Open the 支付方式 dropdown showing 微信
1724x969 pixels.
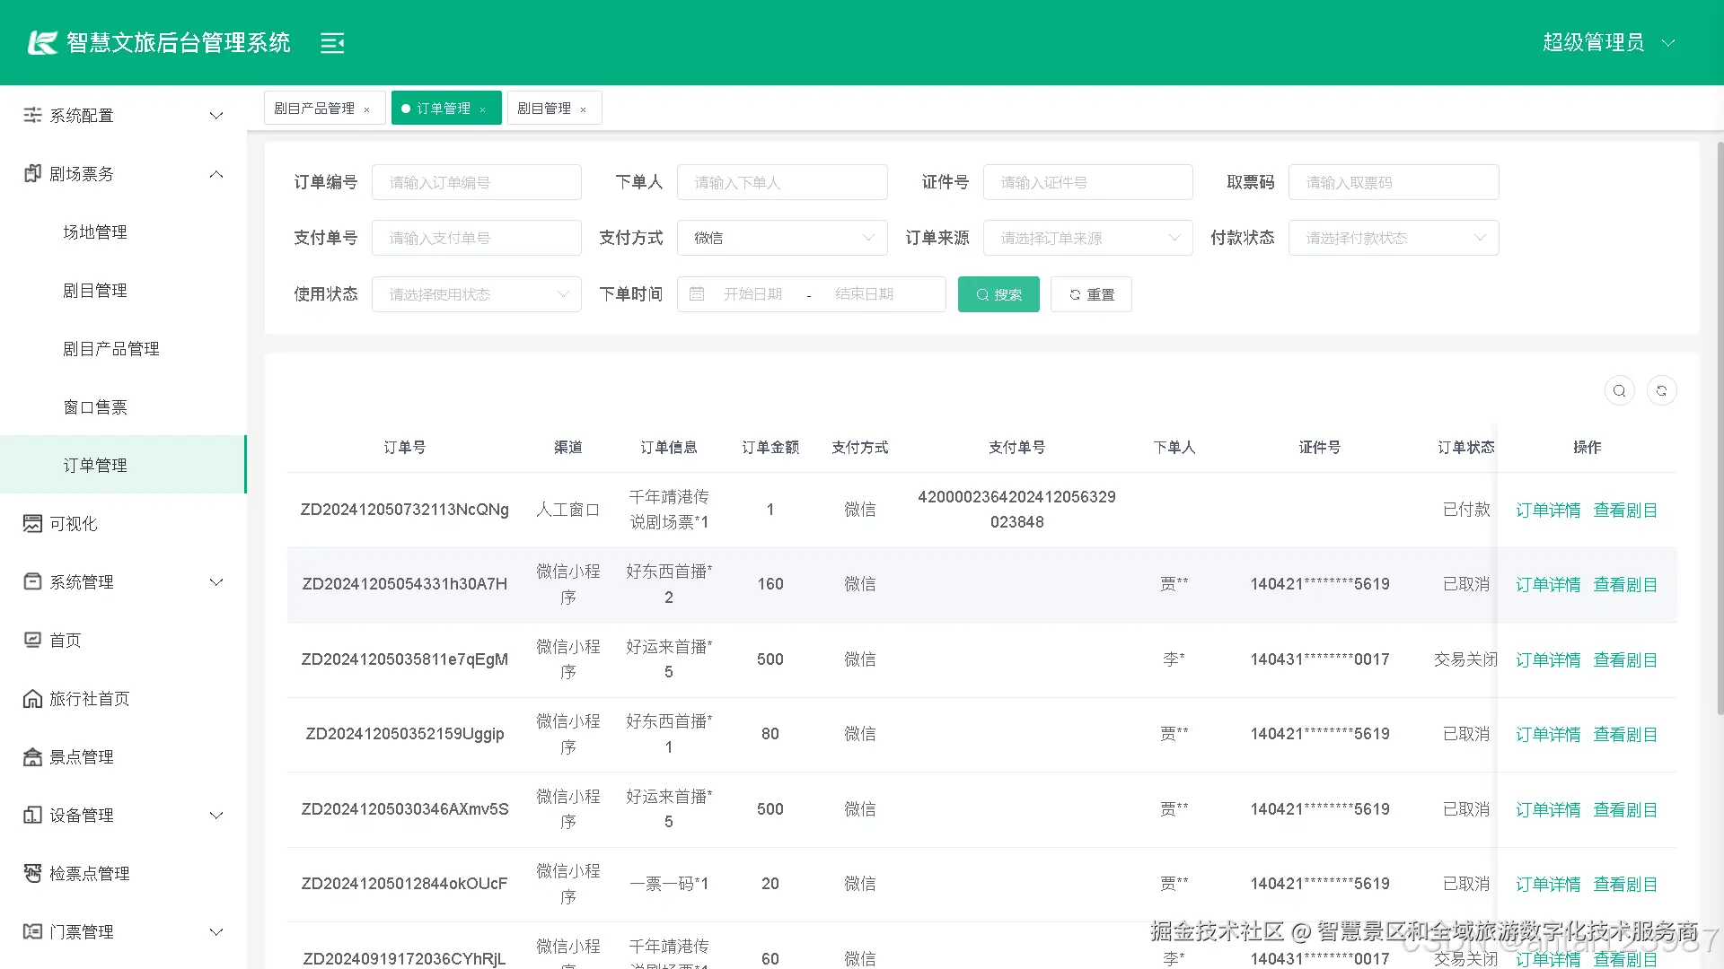point(781,238)
